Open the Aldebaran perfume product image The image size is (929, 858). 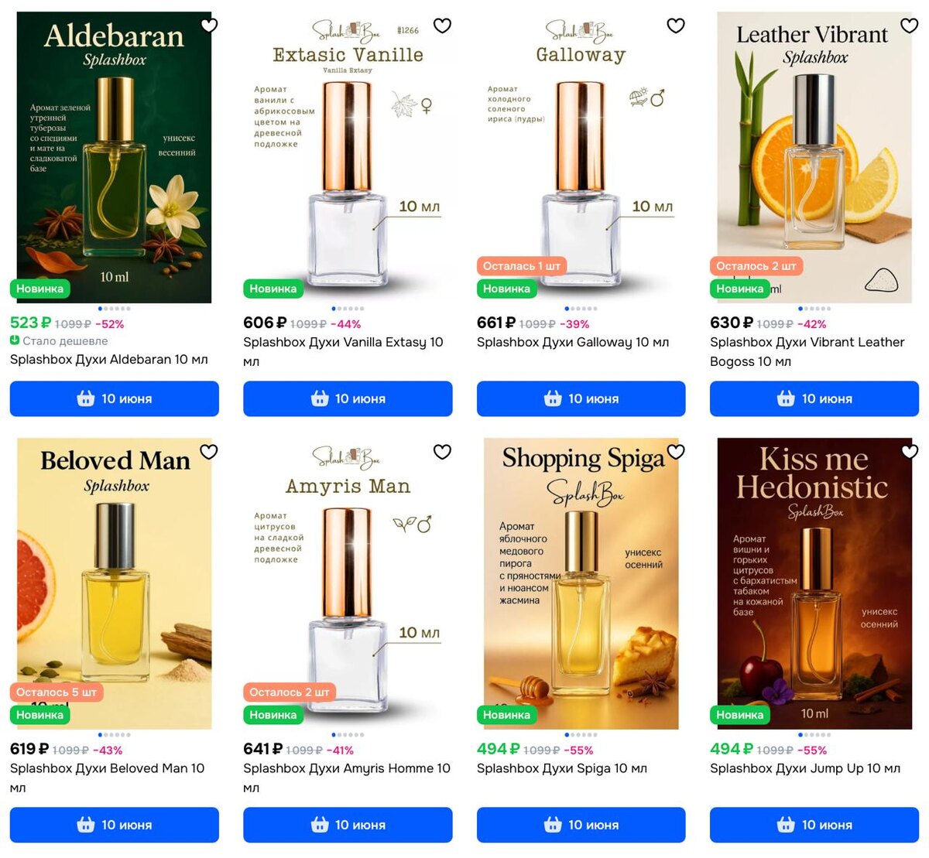[115, 157]
